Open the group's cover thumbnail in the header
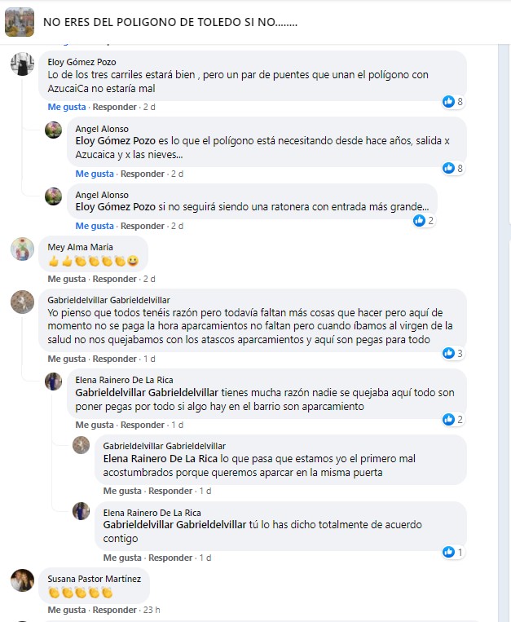The image size is (511, 622). point(20,22)
